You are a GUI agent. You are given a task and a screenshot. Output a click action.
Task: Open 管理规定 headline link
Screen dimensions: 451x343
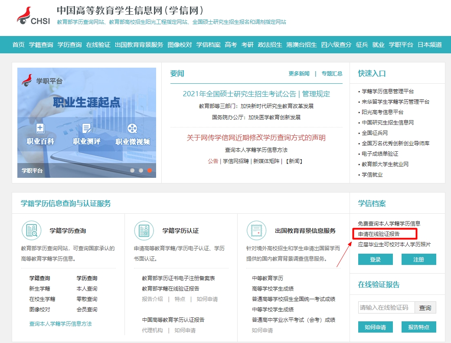[316, 94]
